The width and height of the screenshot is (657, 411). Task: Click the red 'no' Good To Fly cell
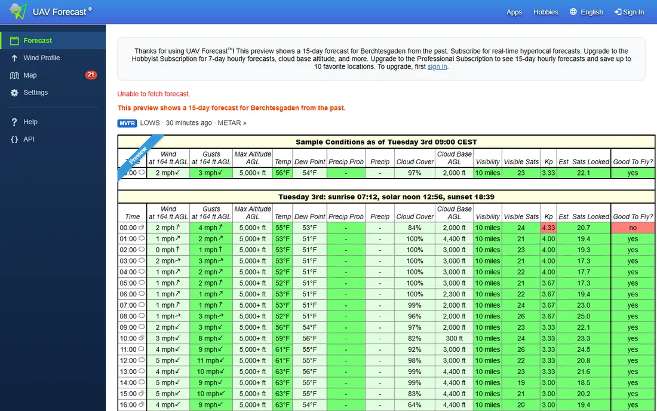(633, 228)
